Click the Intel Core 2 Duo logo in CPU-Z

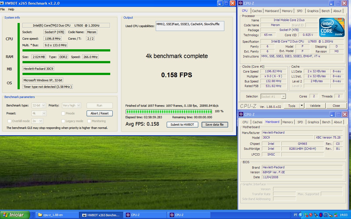(x=332, y=27)
